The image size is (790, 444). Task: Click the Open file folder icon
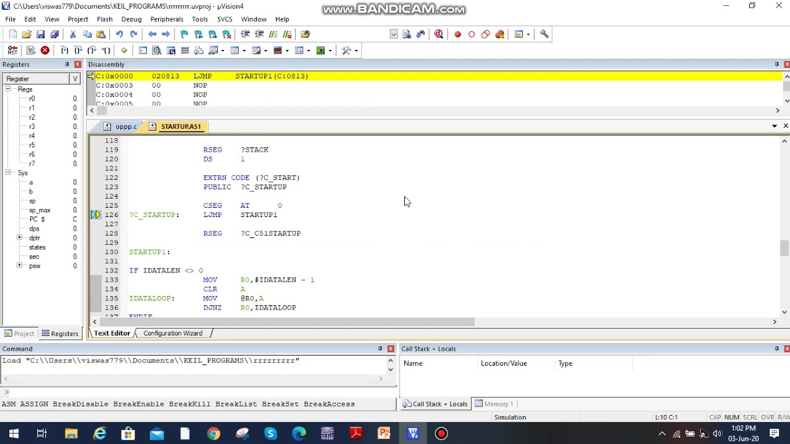click(x=27, y=35)
